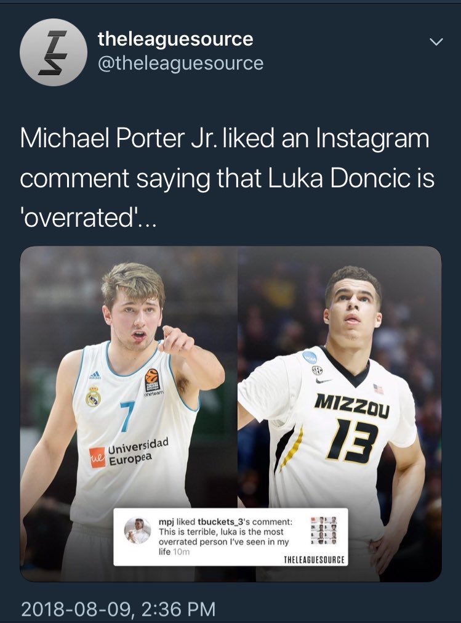The height and width of the screenshot is (623, 461).
Task: Tap the SEC patch on the Mizzou jersey
Action: pyautogui.click(x=318, y=370)
